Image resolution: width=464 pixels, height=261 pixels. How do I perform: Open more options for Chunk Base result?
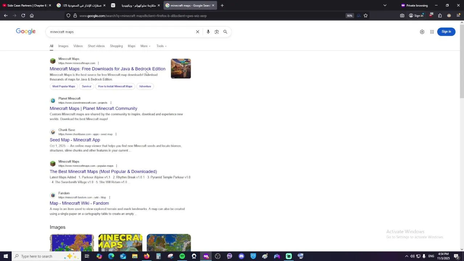tap(116, 134)
